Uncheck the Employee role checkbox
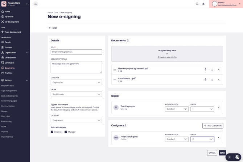This screenshot has width=243, height=162. 52,132
